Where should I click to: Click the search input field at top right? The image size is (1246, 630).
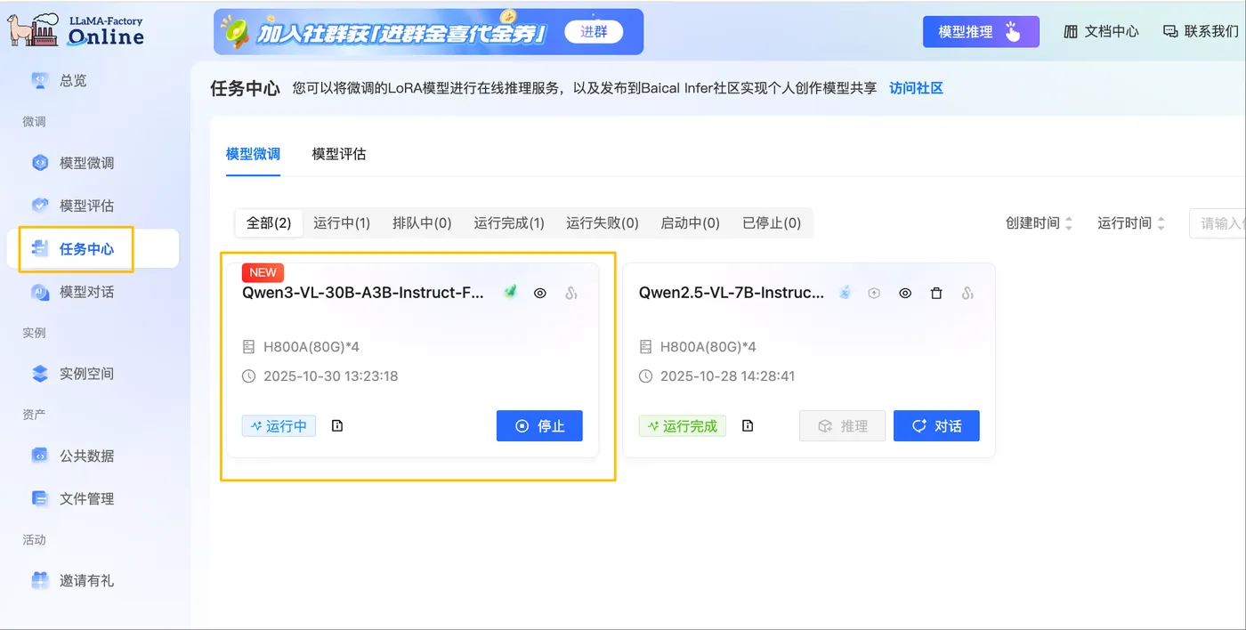pyautogui.click(x=1224, y=222)
